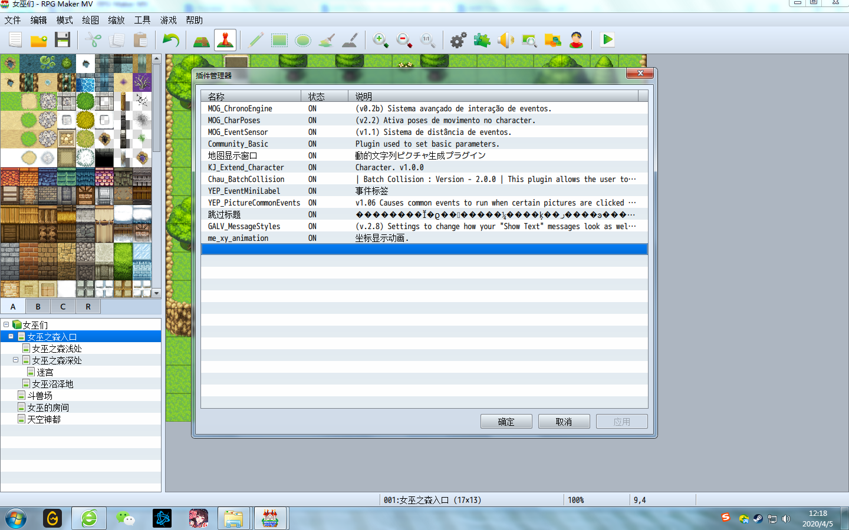This screenshot has width=849, height=530.
Task: Select the GALV_MessageStyles plugin row
Action: tap(424, 226)
